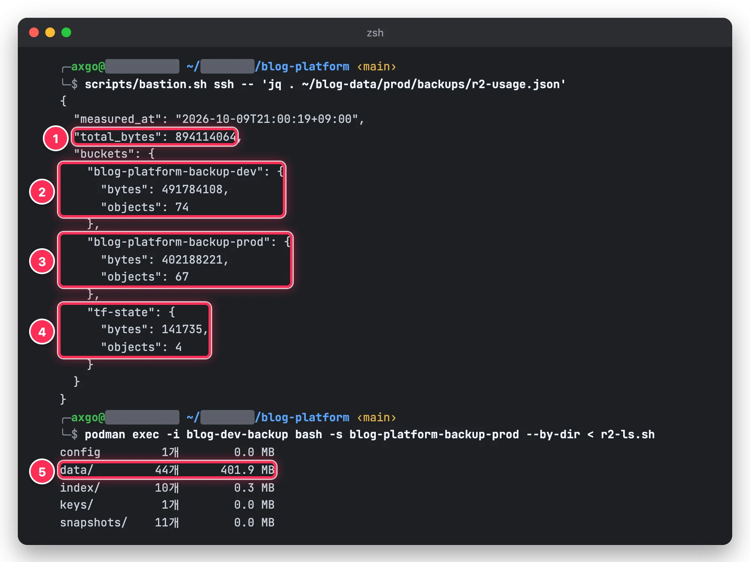
Task: Click the "buckets" key line
Action: (114, 154)
